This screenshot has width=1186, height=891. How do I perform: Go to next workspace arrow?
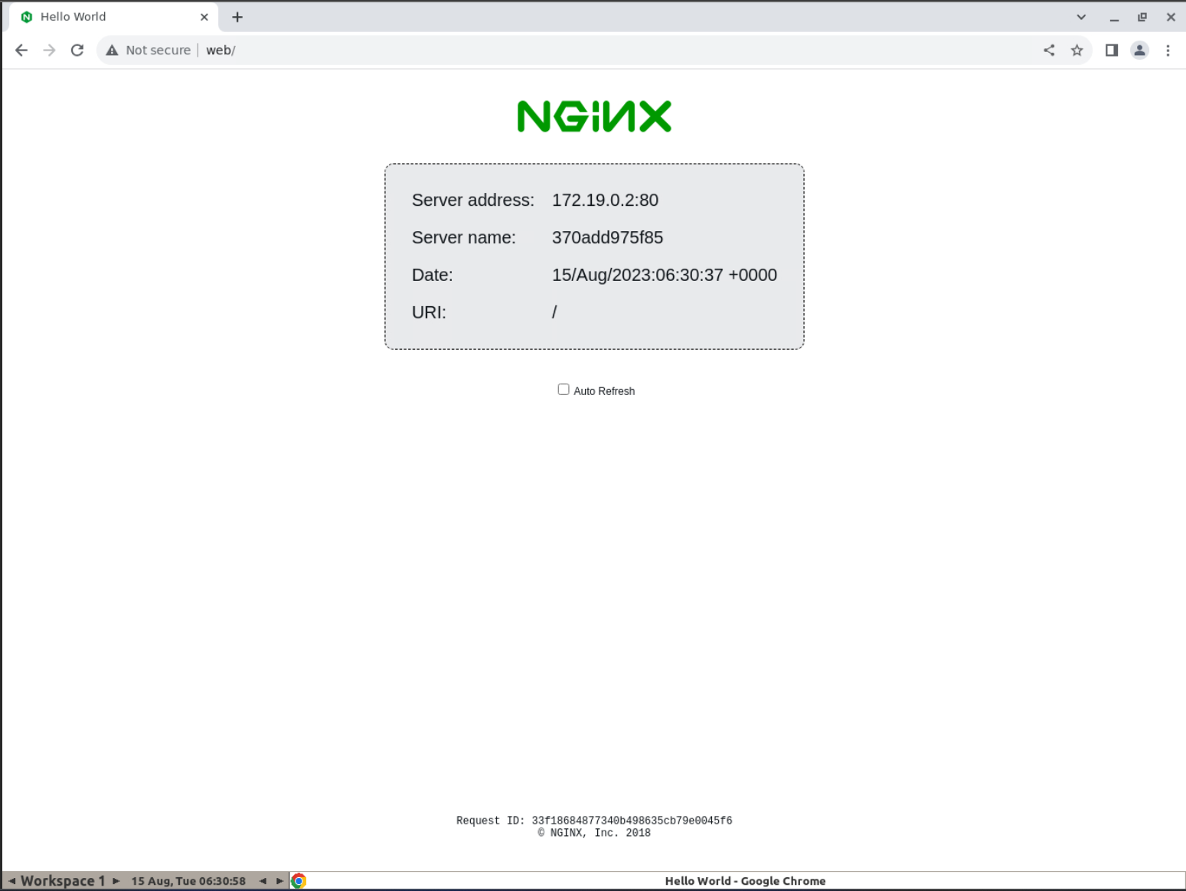click(x=116, y=881)
